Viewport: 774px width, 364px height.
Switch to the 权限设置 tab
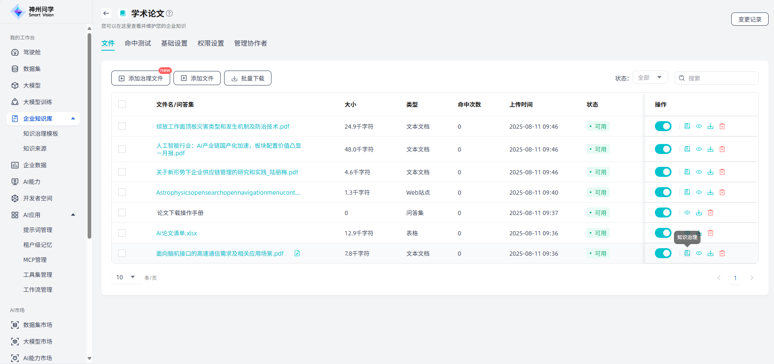point(211,43)
